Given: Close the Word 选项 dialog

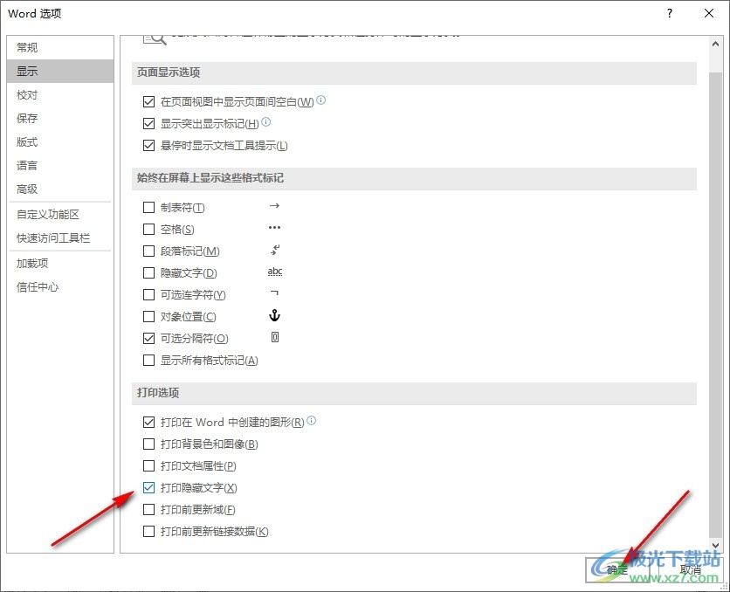Looking at the screenshot, I should coord(709,13).
